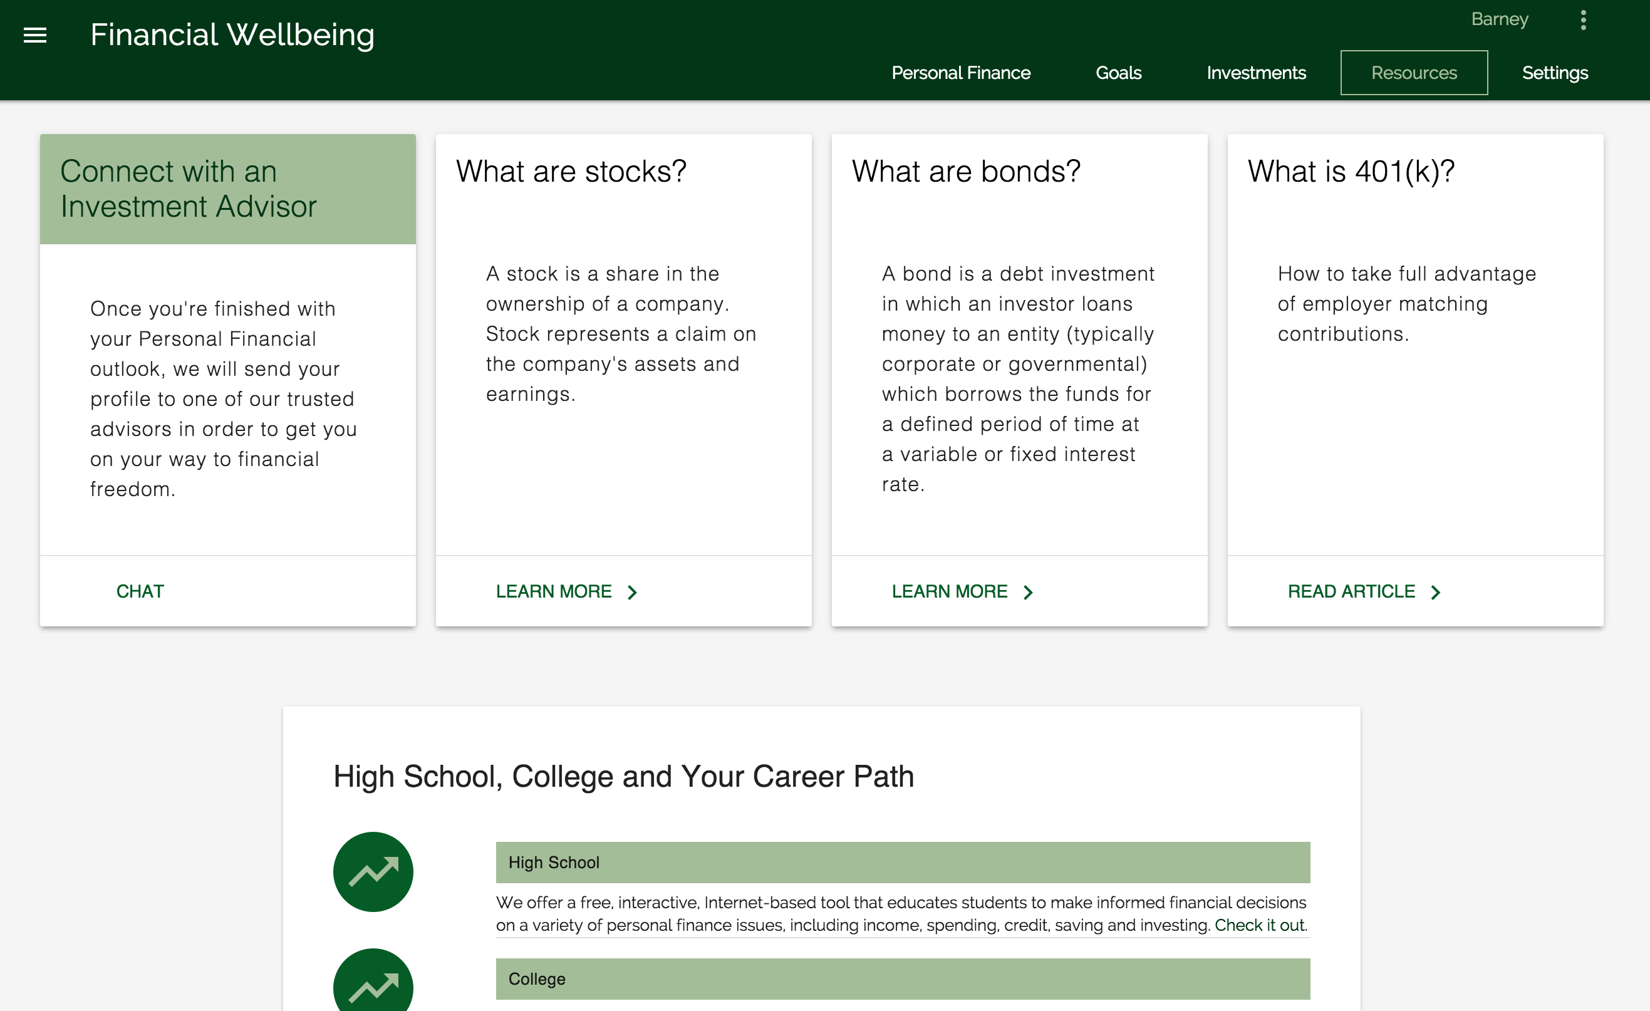Read the 401(k) article
1650x1011 pixels.
coord(1351,591)
